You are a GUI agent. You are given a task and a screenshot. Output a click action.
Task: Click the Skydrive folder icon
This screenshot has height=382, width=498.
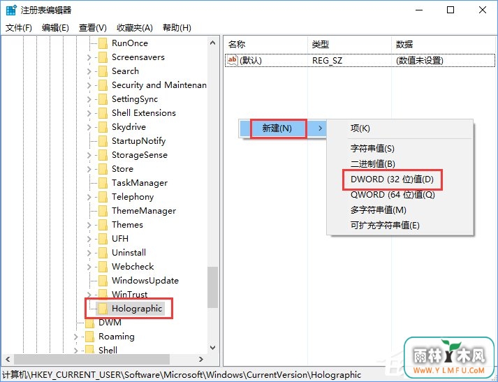[x=103, y=127]
